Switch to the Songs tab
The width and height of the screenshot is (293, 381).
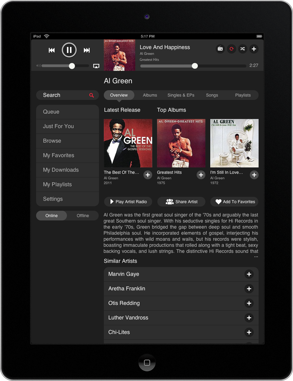point(212,95)
